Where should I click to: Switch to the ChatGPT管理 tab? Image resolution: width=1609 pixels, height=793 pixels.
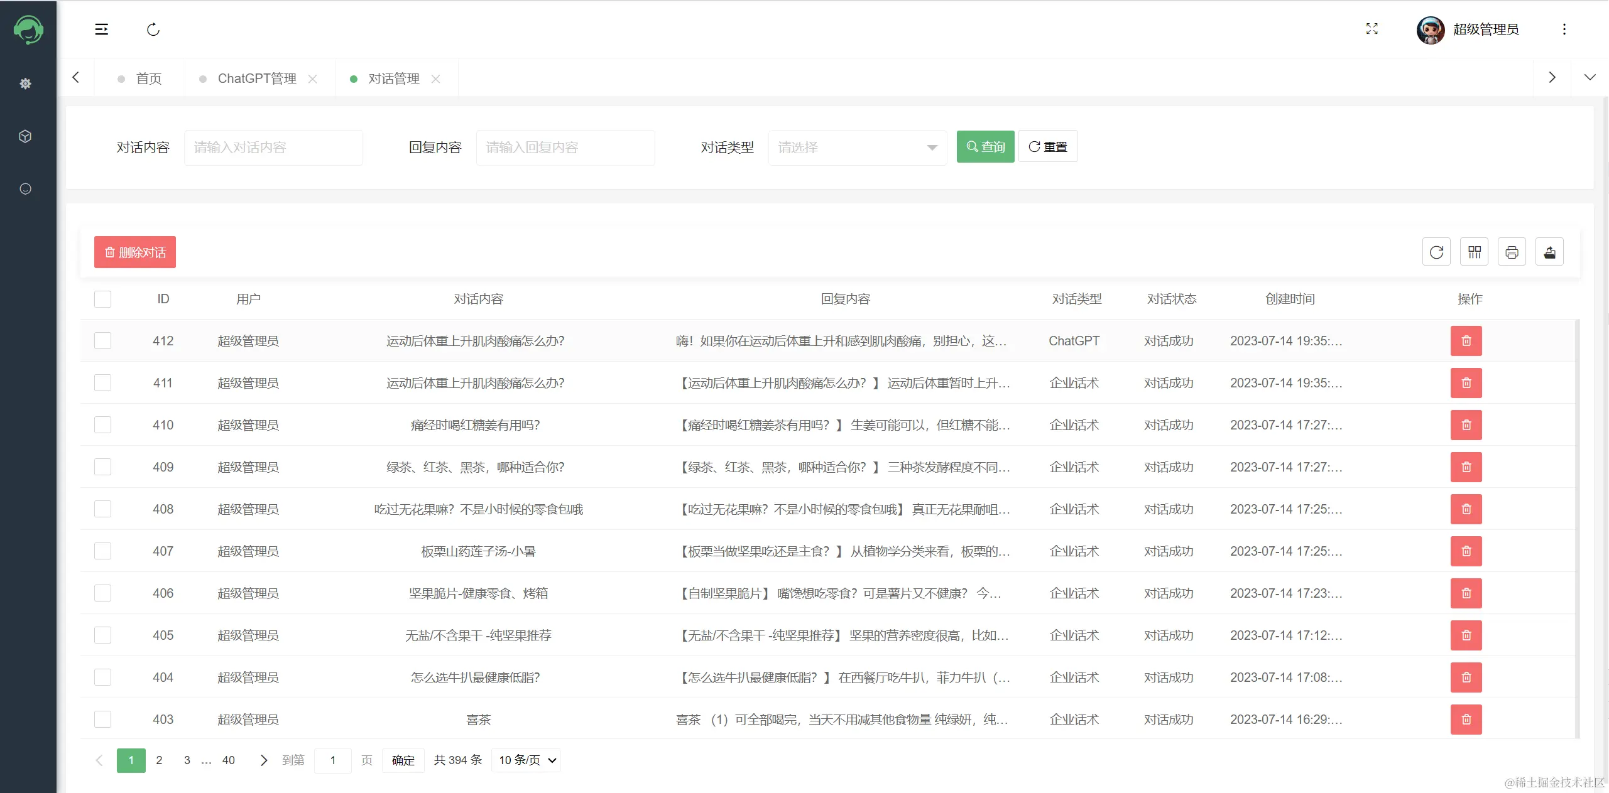(256, 78)
